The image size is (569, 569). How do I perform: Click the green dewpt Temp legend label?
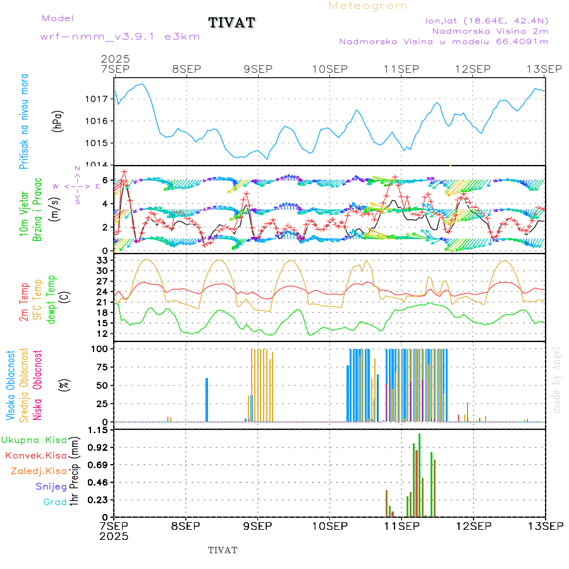(x=51, y=299)
